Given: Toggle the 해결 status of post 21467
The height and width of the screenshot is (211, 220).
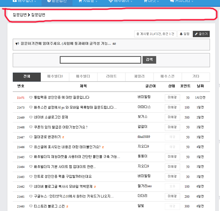Looking at the screenshot, I should coord(172,137).
